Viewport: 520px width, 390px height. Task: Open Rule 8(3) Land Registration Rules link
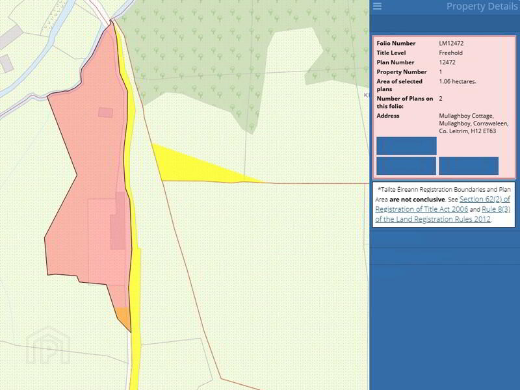click(496, 209)
